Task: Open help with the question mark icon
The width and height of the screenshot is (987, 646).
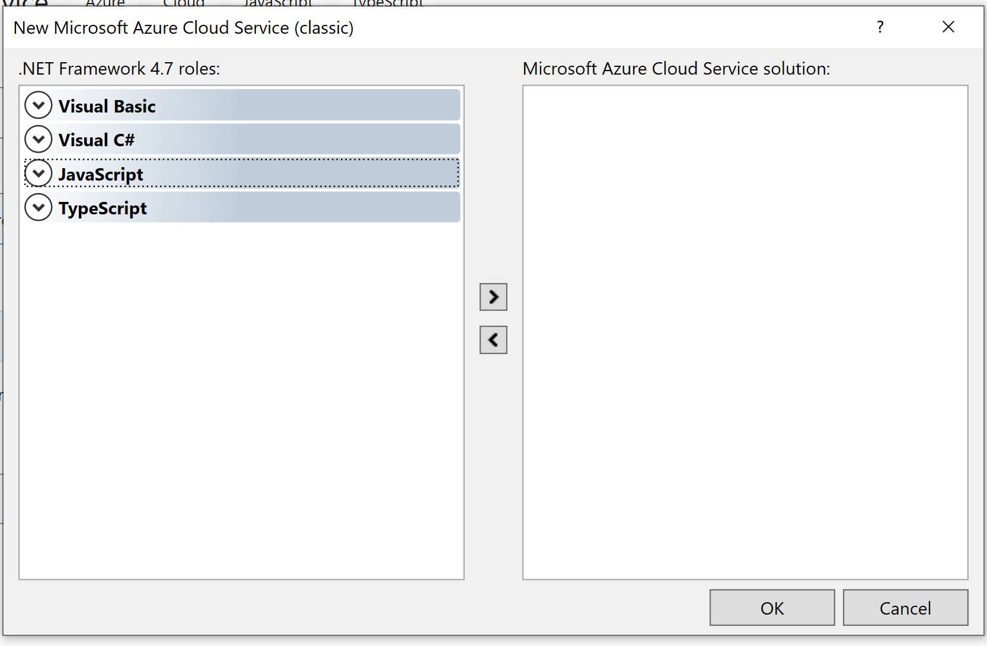Action: [x=880, y=27]
